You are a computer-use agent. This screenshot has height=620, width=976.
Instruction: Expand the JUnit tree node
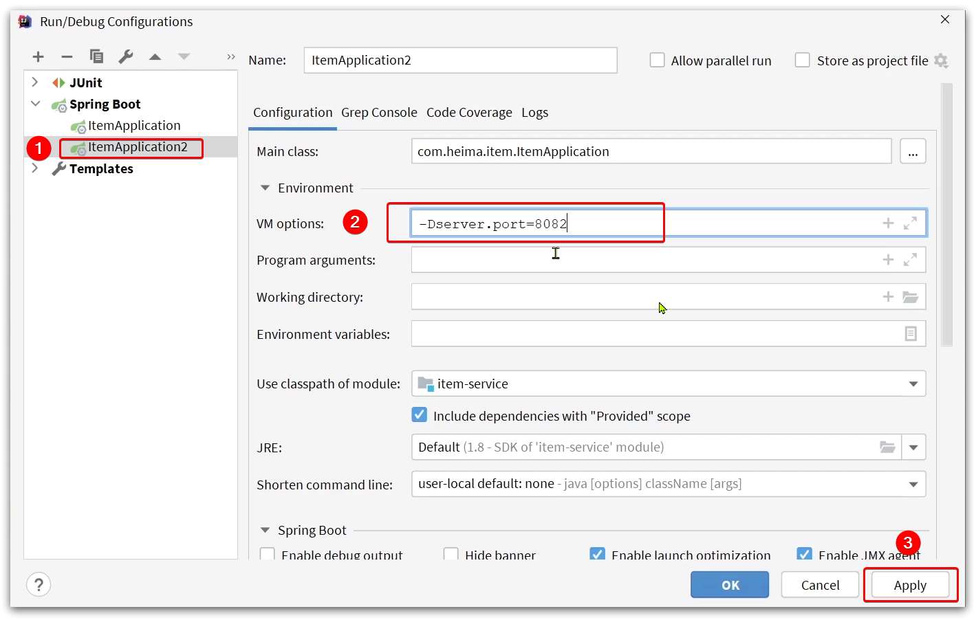(x=35, y=82)
